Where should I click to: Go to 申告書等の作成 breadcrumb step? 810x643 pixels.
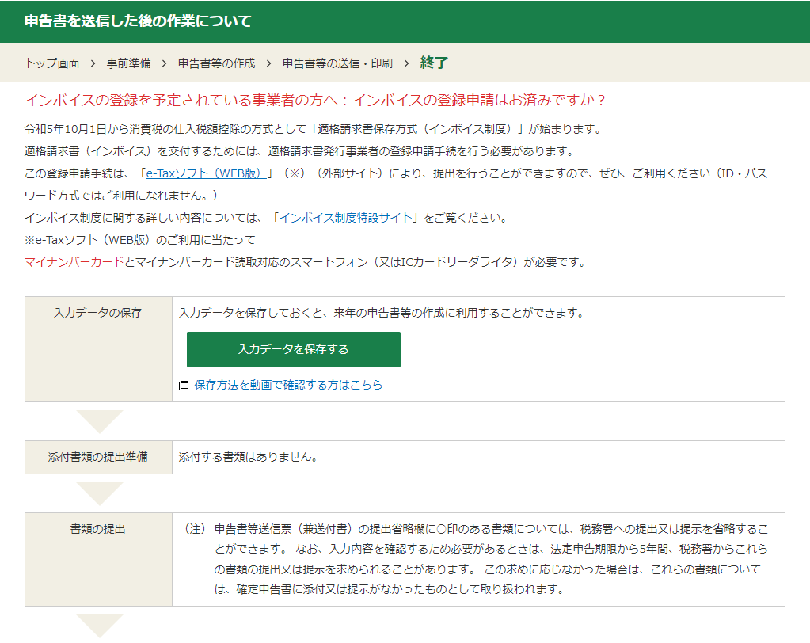pos(216,63)
